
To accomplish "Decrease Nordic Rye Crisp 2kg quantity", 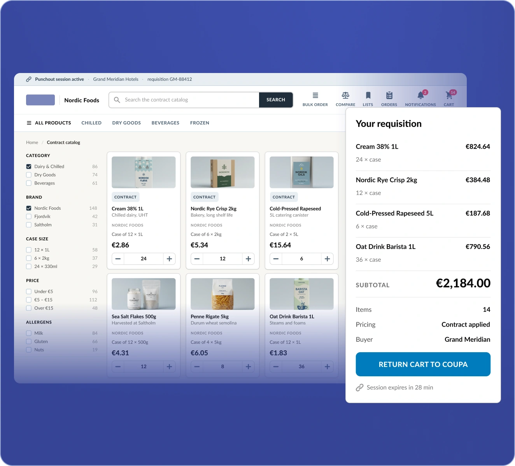I will [197, 259].
